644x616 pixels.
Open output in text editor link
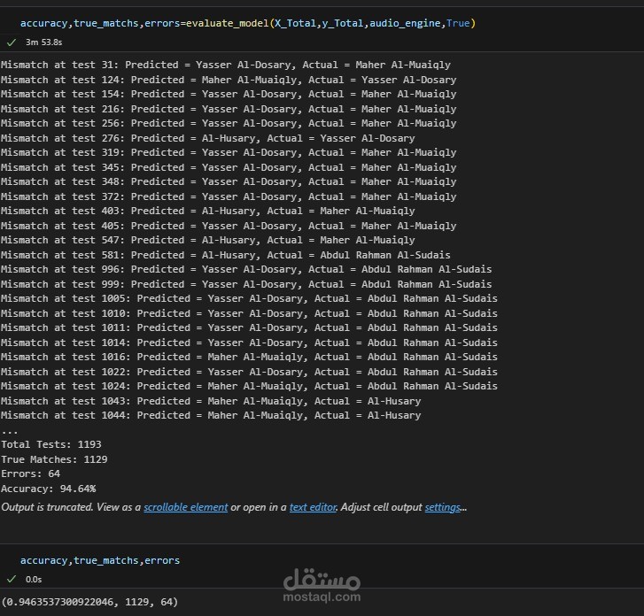313,507
